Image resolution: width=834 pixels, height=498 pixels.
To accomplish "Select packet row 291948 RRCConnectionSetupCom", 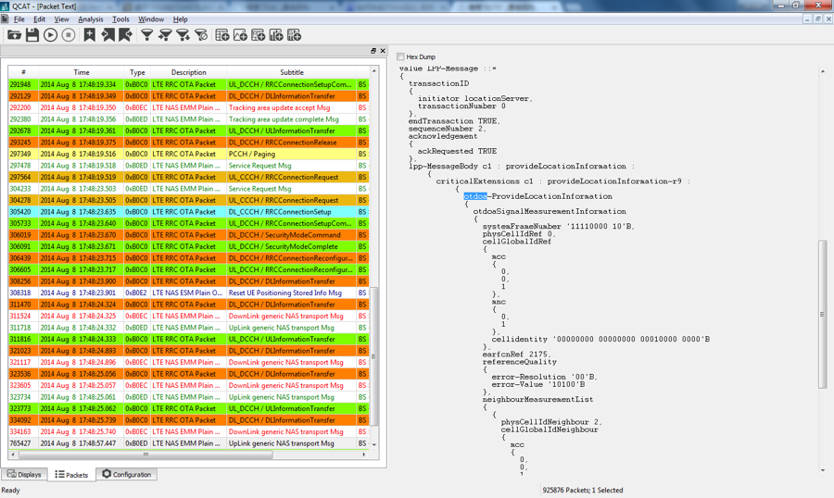I will [x=189, y=84].
